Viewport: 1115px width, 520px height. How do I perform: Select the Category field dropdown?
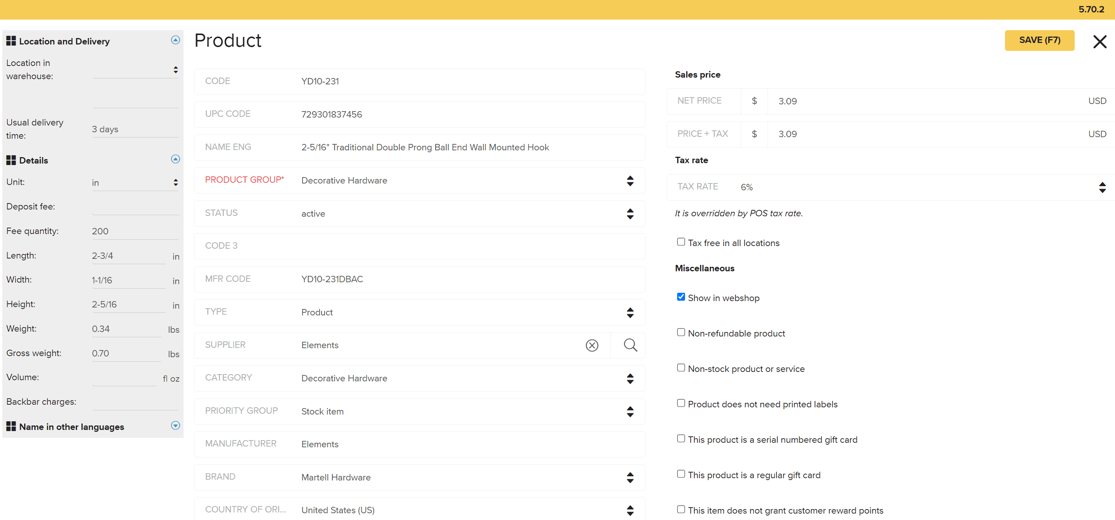click(629, 378)
